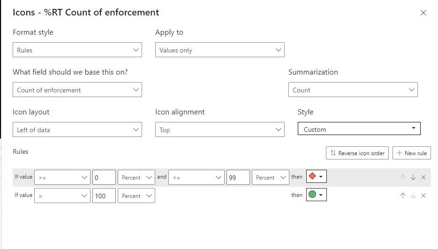Open the field dropdown showing Count of enforcement

tap(77, 90)
